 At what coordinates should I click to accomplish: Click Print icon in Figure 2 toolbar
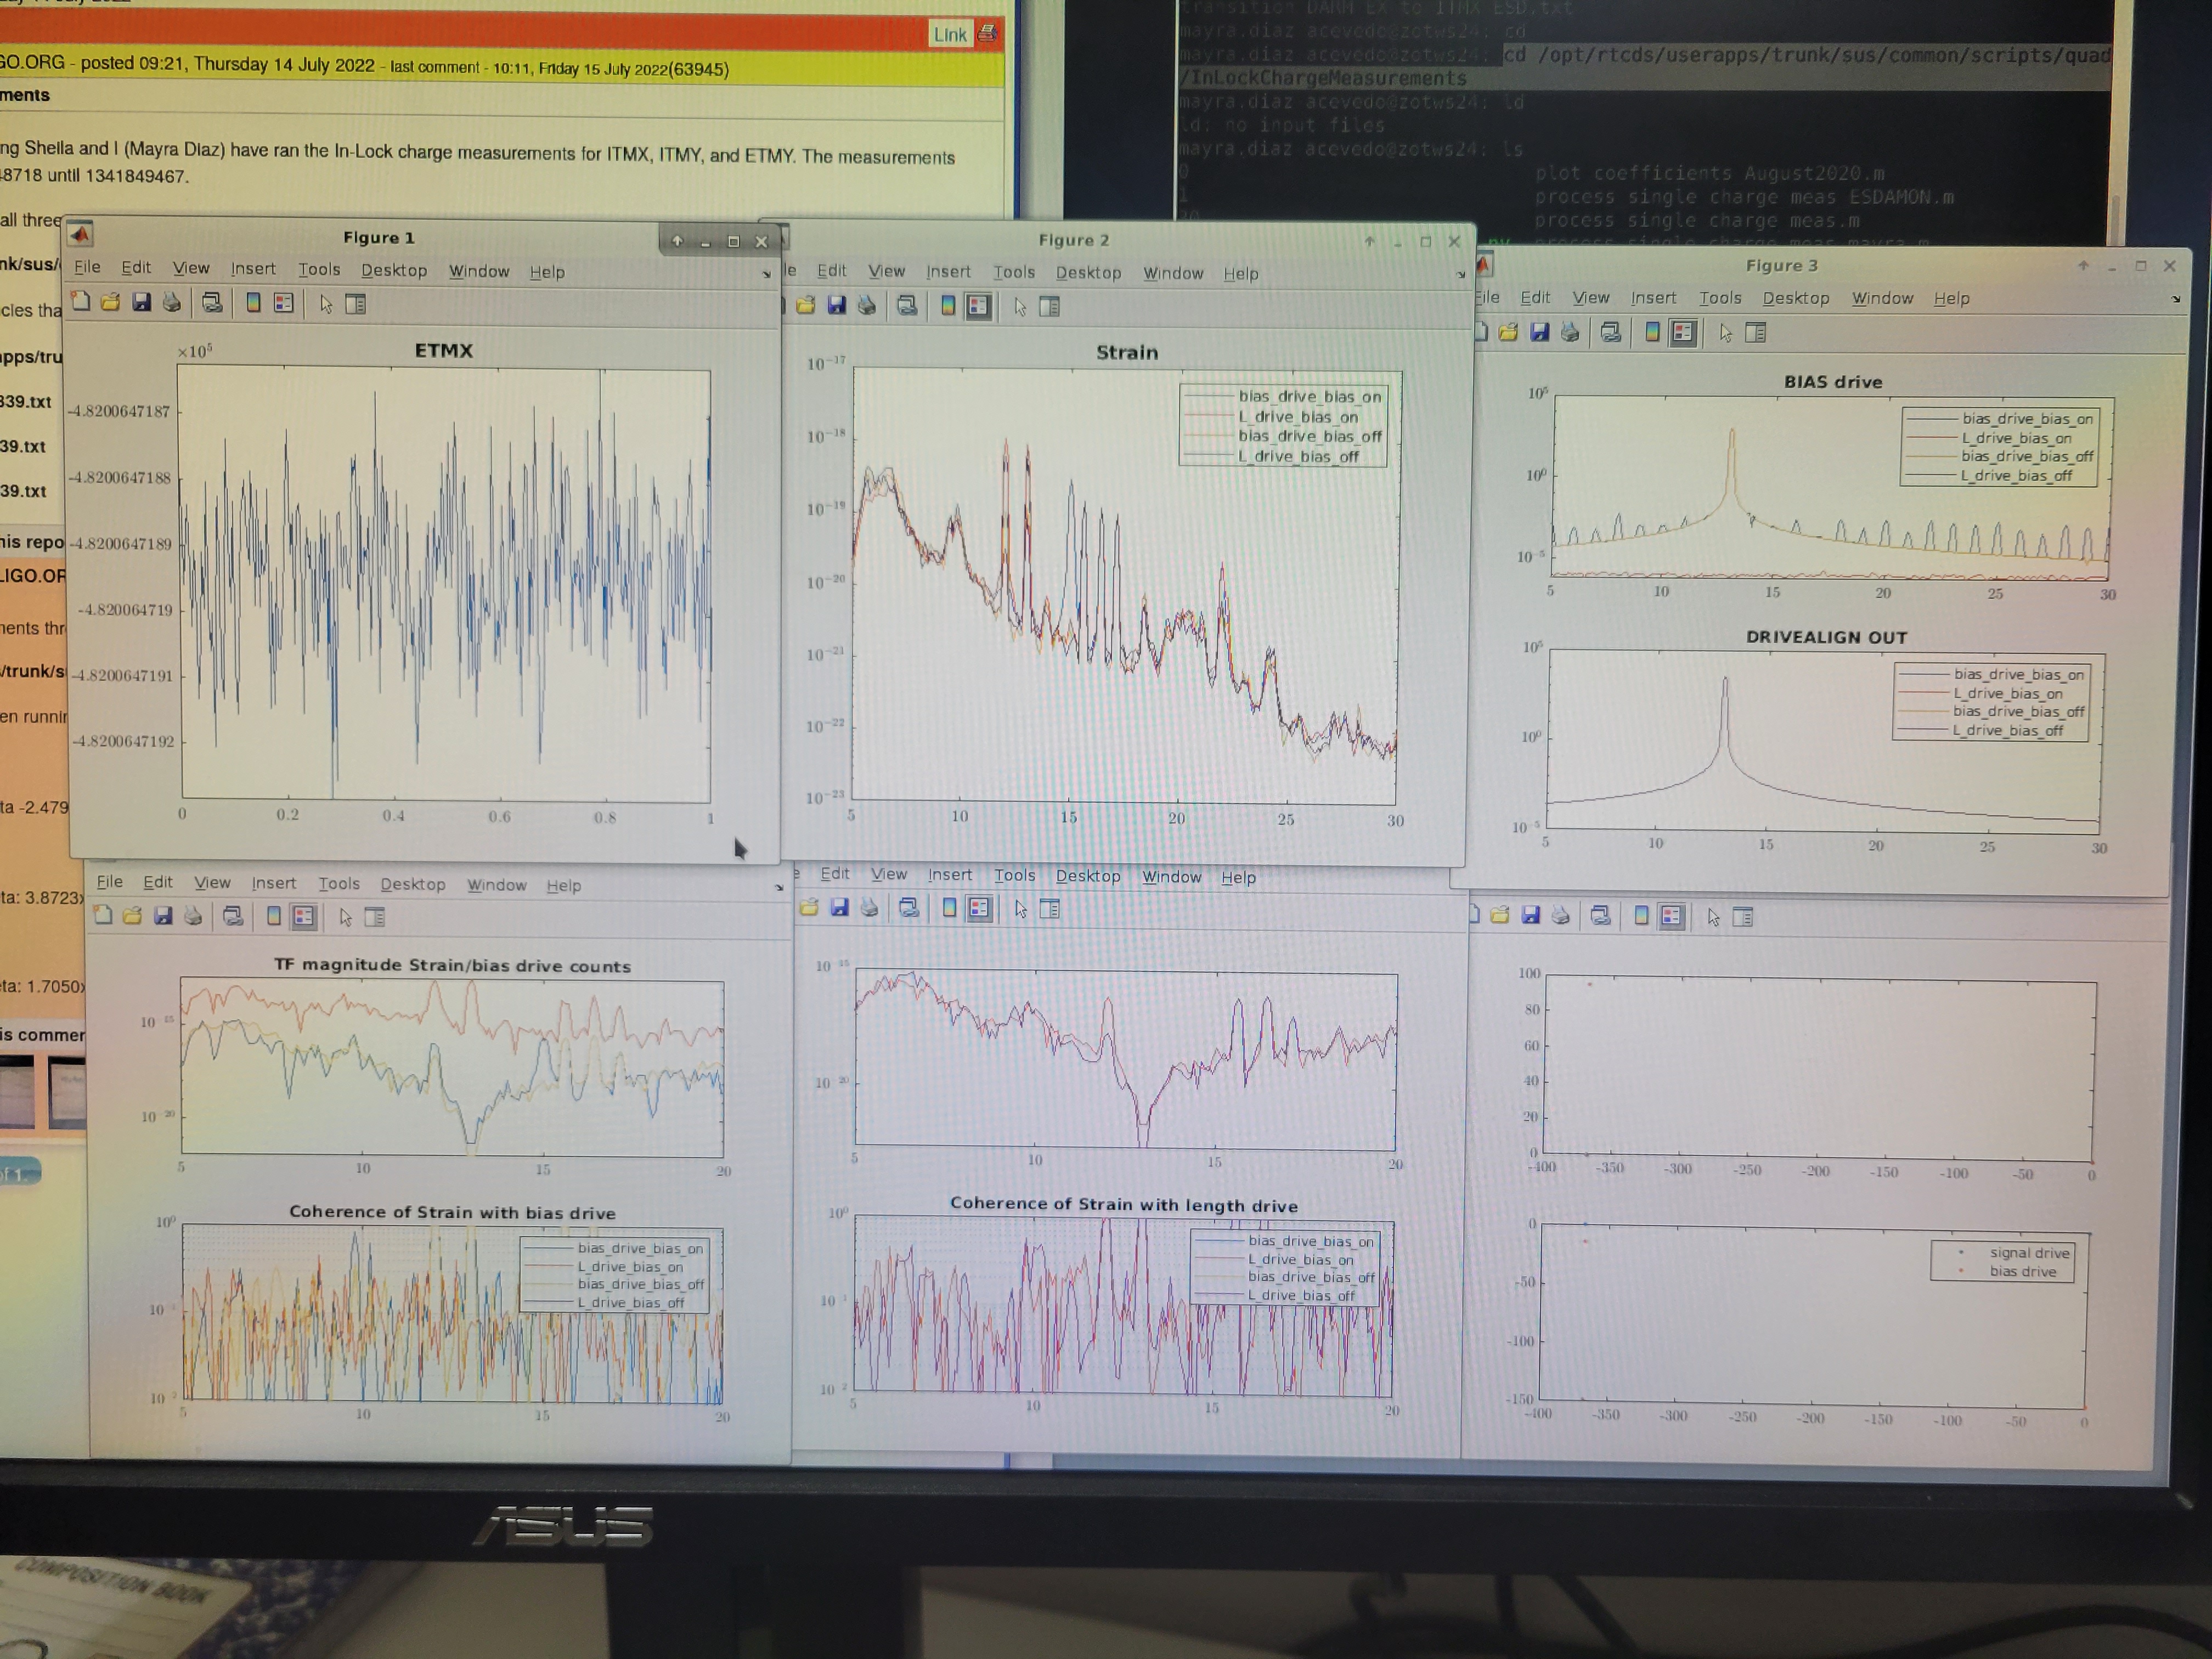coord(866,306)
